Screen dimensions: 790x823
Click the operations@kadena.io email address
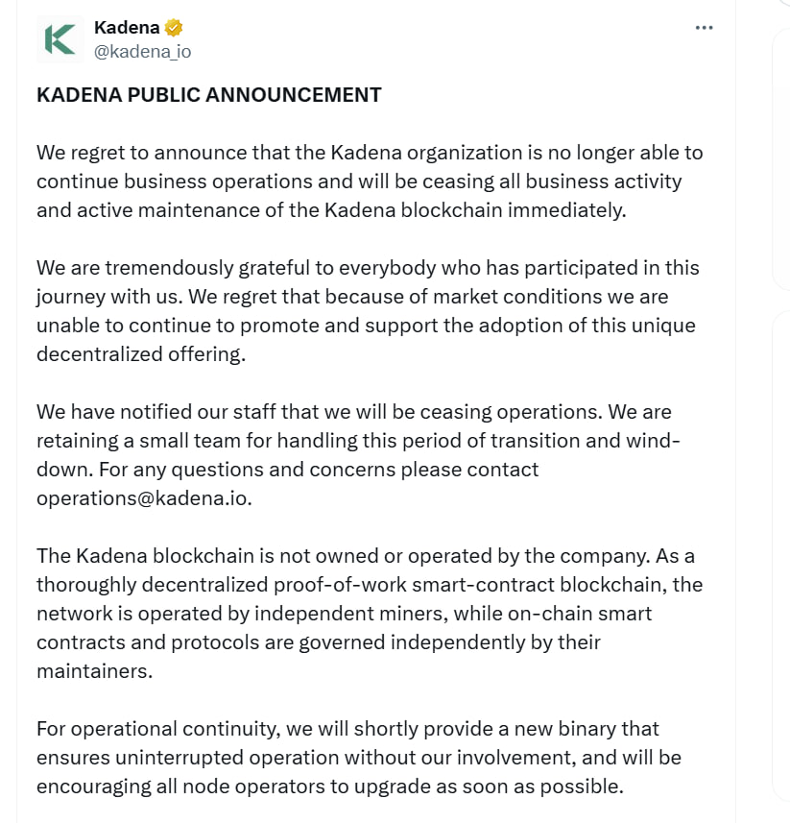pyautogui.click(x=144, y=498)
